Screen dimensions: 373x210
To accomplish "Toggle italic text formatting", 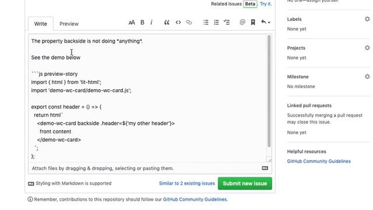I will tap(152, 22).
